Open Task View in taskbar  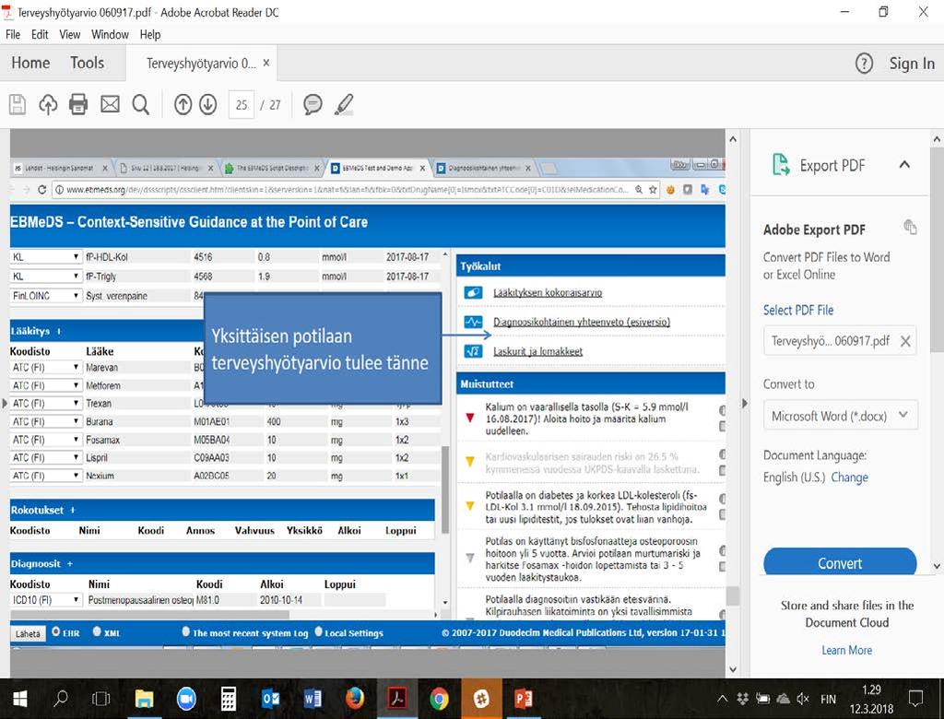coord(100,699)
